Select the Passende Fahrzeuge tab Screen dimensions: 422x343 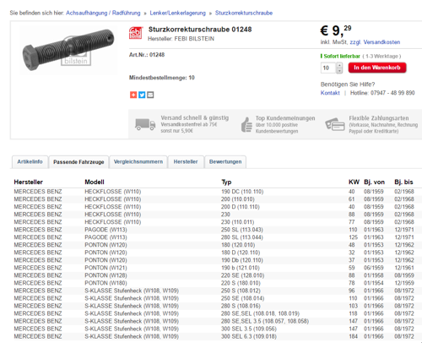[78, 162]
